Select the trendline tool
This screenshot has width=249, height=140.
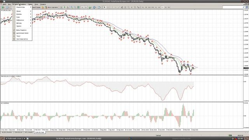point(119,7)
